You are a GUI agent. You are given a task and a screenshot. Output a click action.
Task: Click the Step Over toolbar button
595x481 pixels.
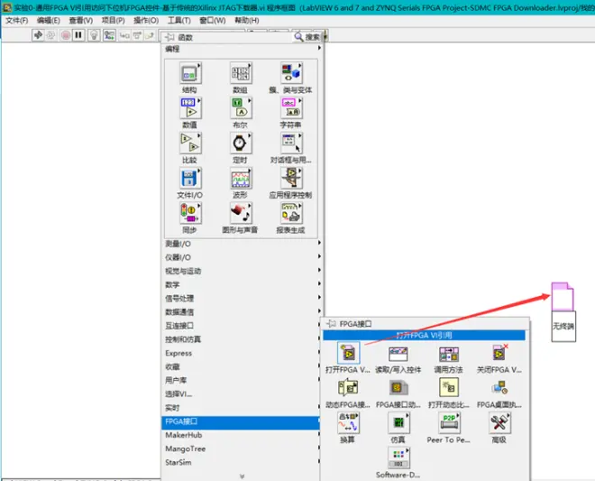(137, 35)
